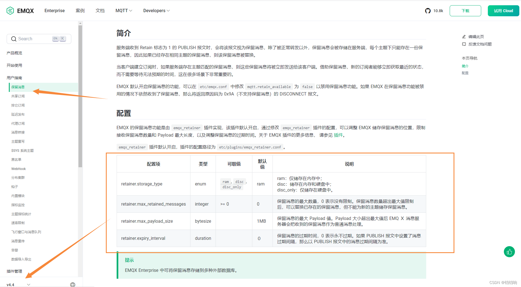
Task: Select 主题指标统计 in the sidebar
Action: 21,214
